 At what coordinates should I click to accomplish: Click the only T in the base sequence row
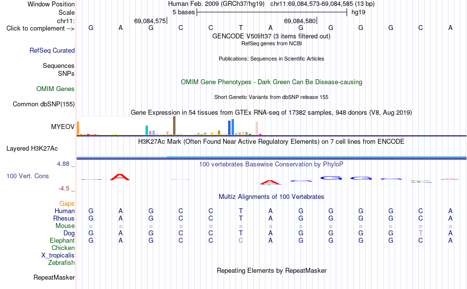[x=241, y=28]
